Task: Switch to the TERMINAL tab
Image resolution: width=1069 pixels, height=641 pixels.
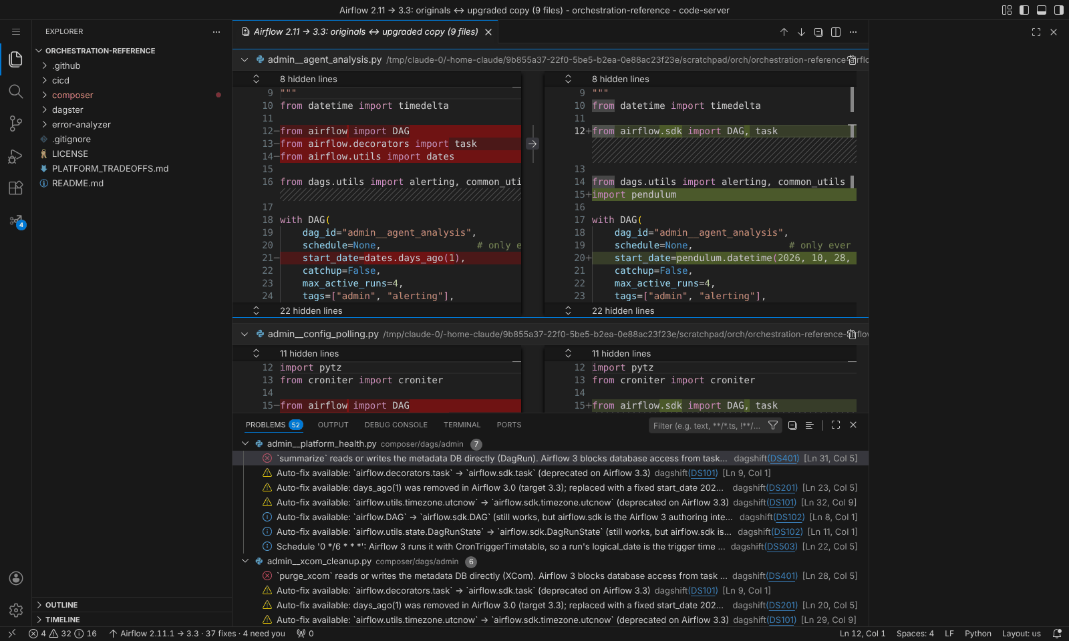Action: [x=462, y=425]
